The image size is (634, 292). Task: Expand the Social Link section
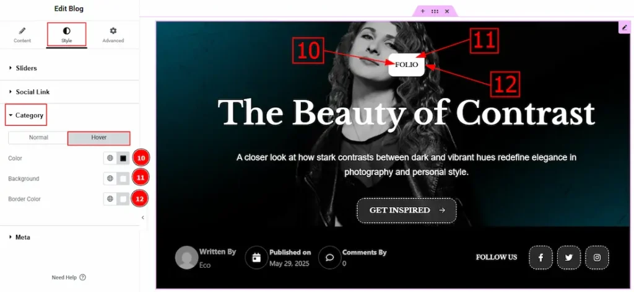point(32,92)
